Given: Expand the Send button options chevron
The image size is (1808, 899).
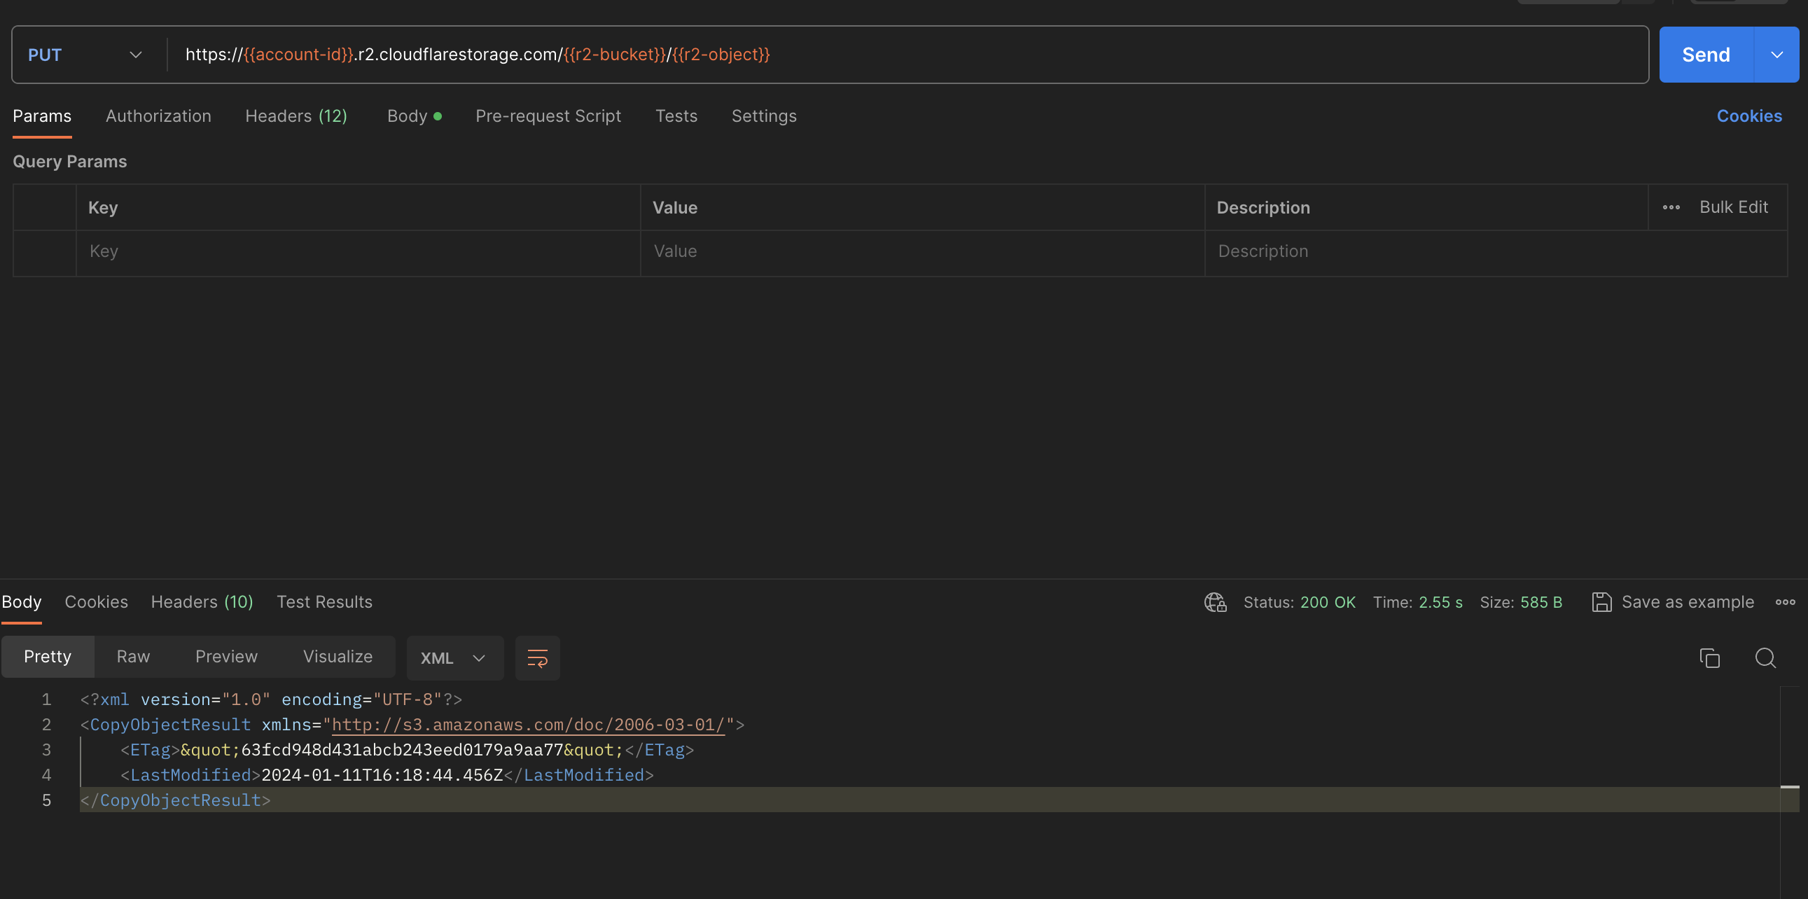Looking at the screenshot, I should (1777, 54).
